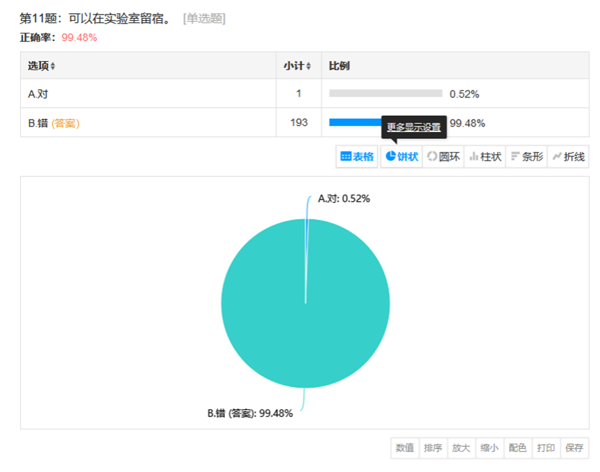Toggle 排序 sorting of chart
The width and height of the screenshot is (600, 472).
[433, 448]
